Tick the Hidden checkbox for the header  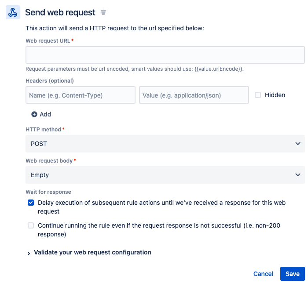coord(258,95)
